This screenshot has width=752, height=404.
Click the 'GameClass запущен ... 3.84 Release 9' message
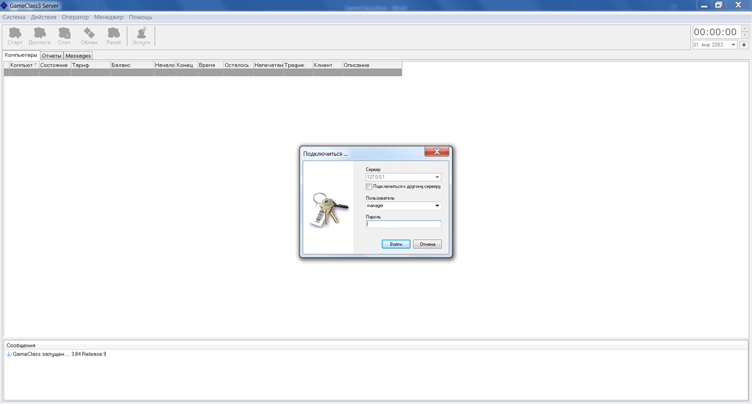click(59, 354)
